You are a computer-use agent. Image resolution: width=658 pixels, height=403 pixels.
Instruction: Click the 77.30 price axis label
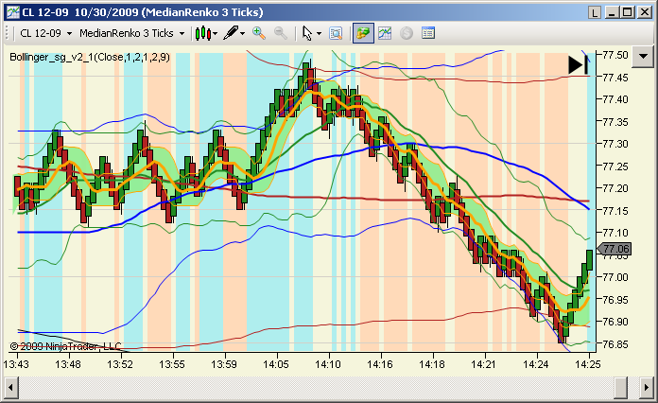[x=615, y=144]
